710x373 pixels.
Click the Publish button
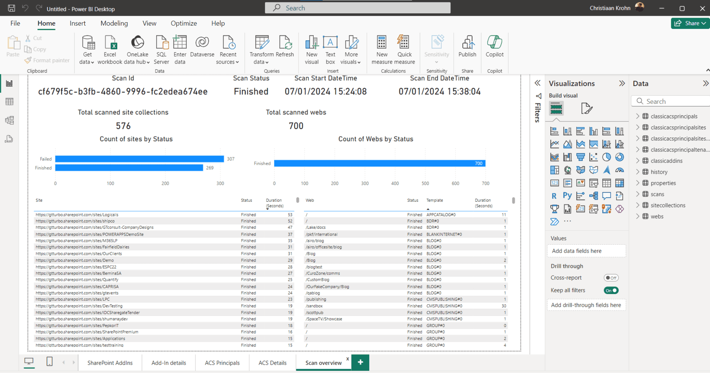click(x=467, y=47)
